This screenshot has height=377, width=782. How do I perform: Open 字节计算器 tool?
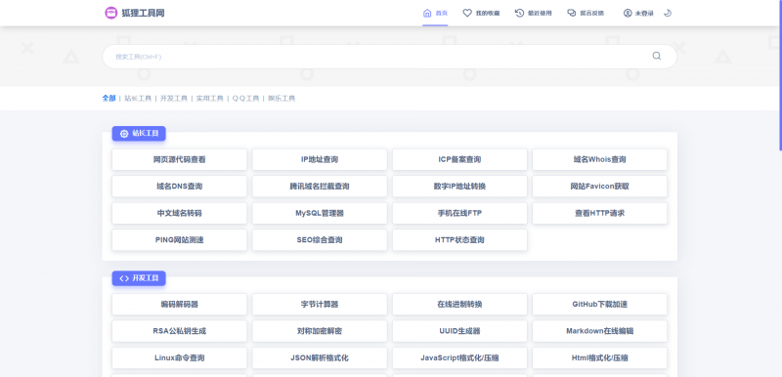point(320,305)
